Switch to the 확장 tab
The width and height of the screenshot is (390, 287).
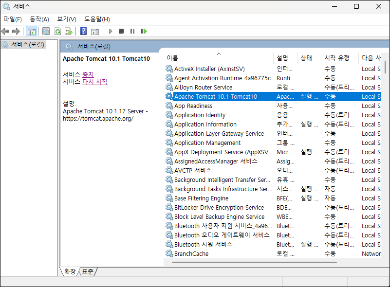70,271
